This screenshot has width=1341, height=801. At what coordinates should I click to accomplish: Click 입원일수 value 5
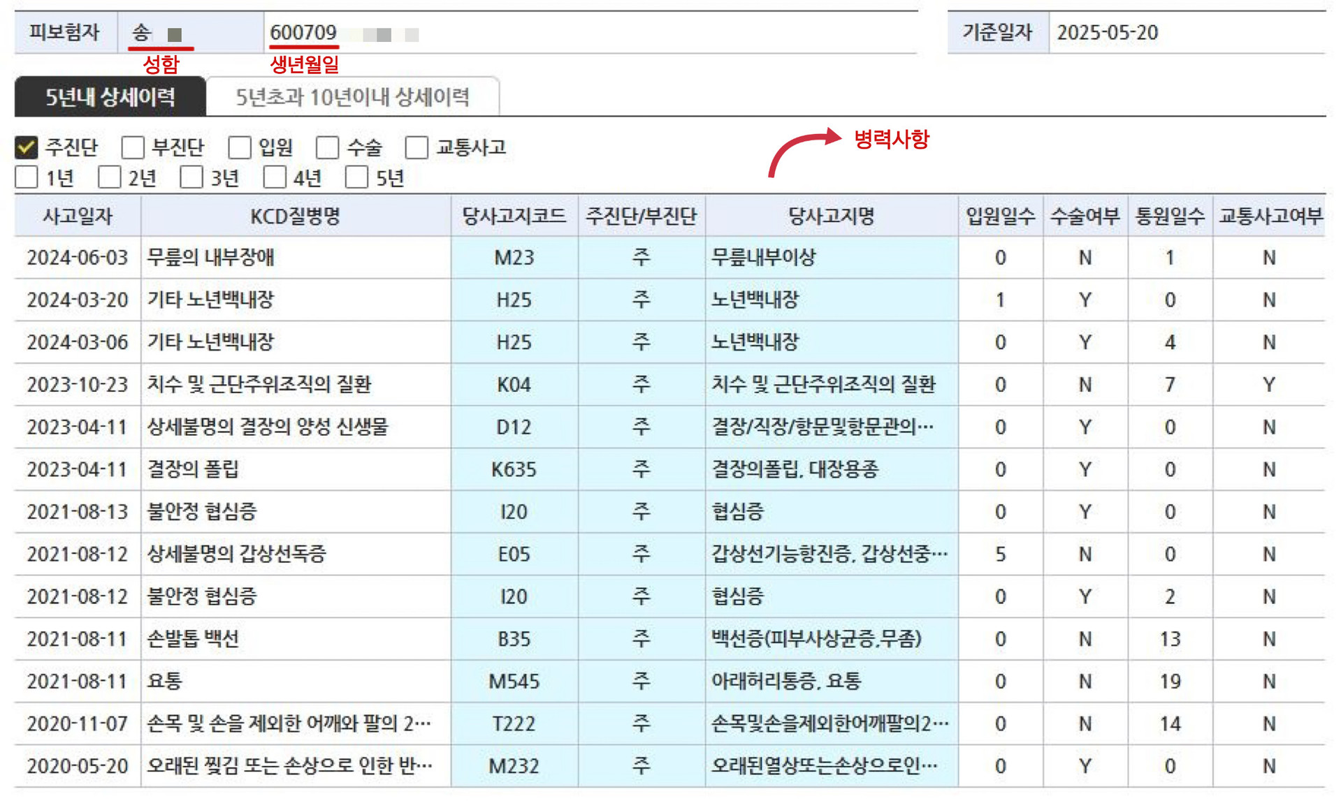1001,554
